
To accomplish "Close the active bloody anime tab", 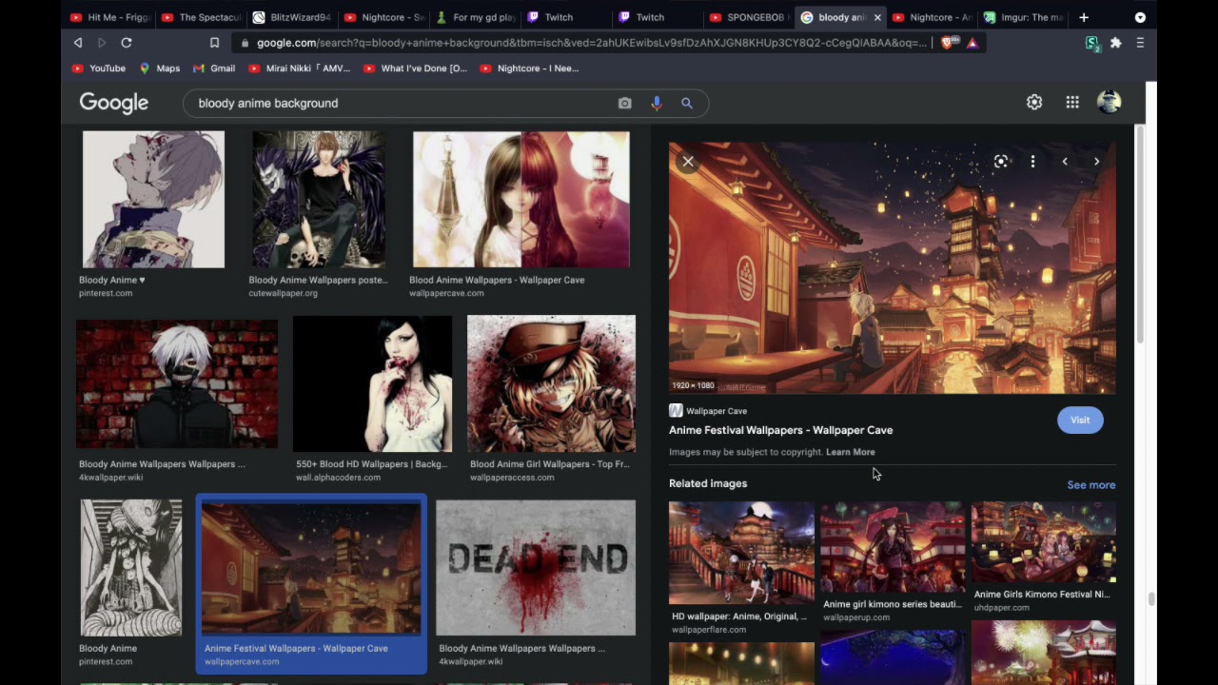I will click(877, 17).
